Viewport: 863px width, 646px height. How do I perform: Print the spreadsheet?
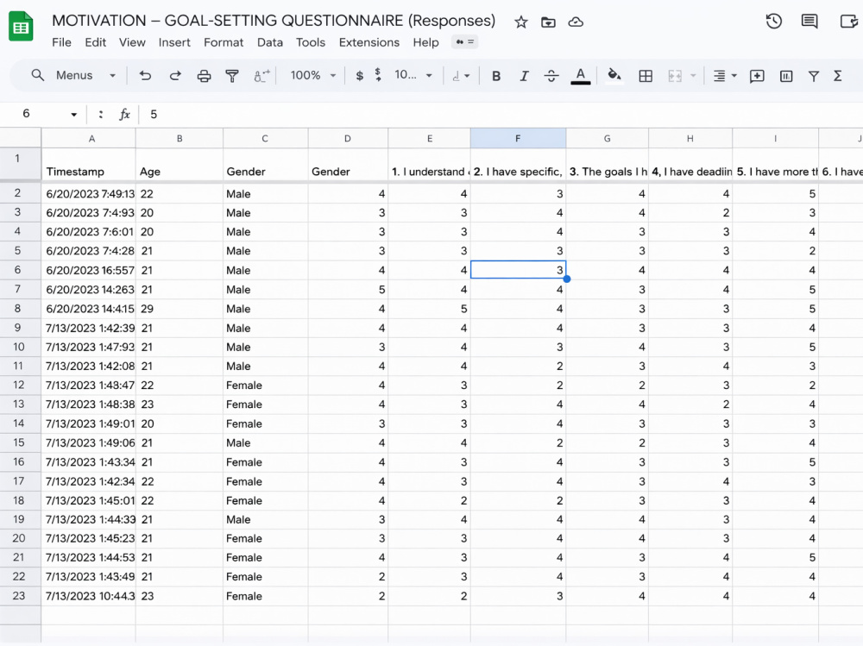(x=205, y=76)
